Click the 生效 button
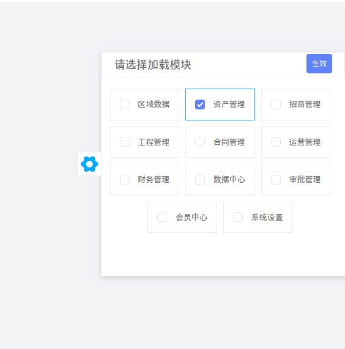 click(319, 64)
